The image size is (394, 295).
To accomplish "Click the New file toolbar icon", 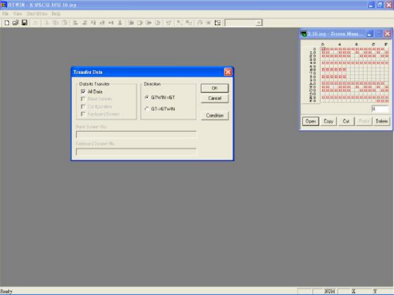I will [x=7, y=23].
